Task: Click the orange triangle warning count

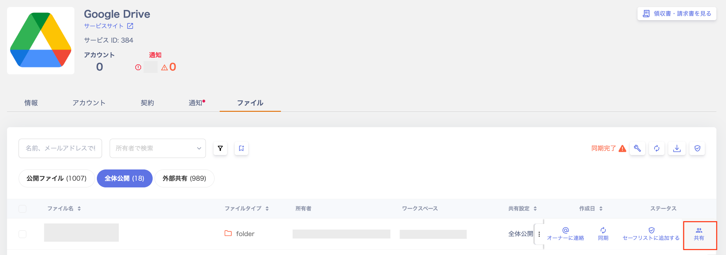Action: (x=169, y=67)
